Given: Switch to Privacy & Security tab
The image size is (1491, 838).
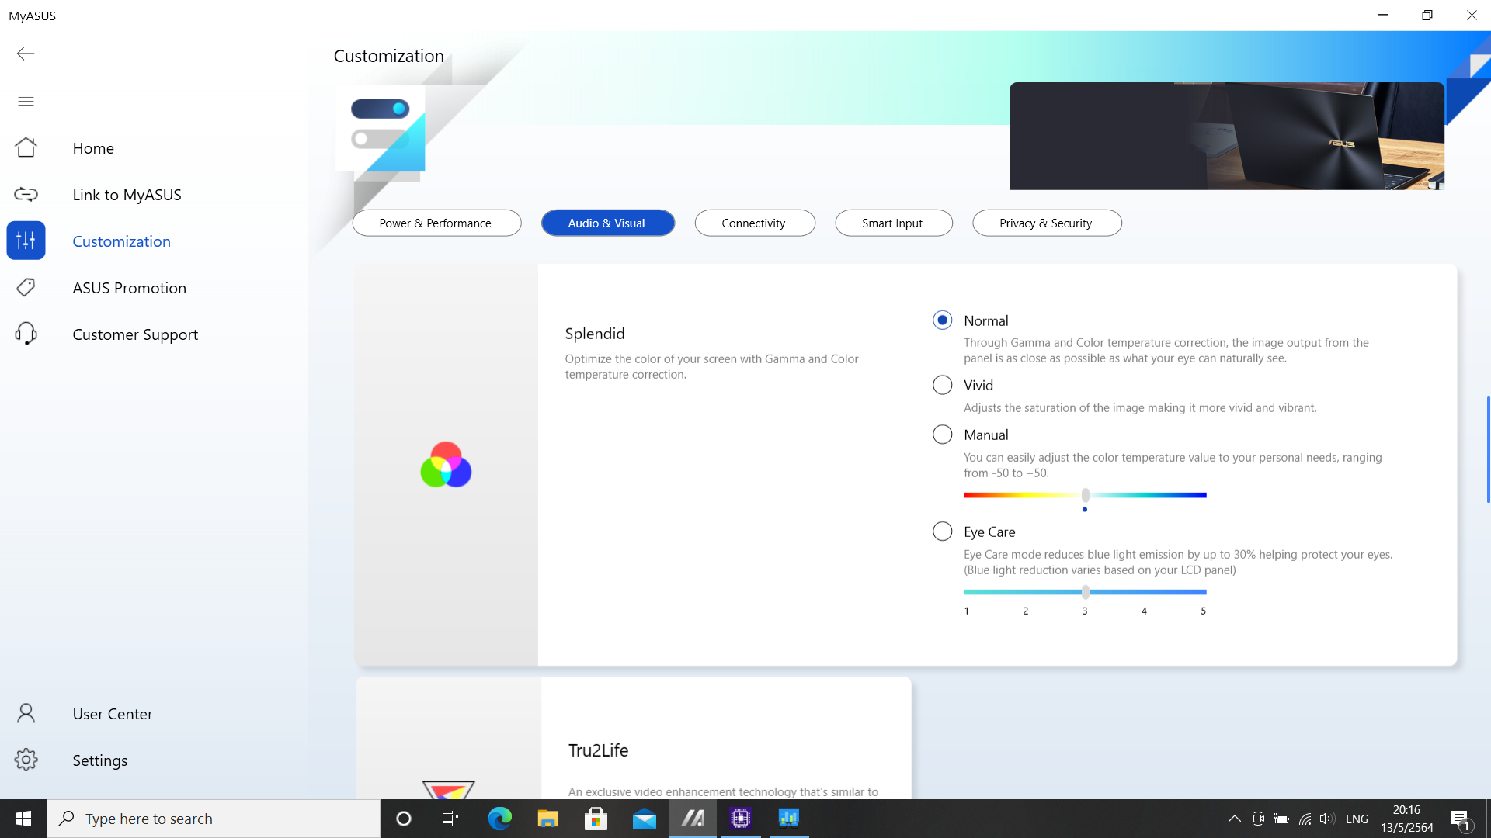Looking at the screenshot, I should pos(1046,223).
